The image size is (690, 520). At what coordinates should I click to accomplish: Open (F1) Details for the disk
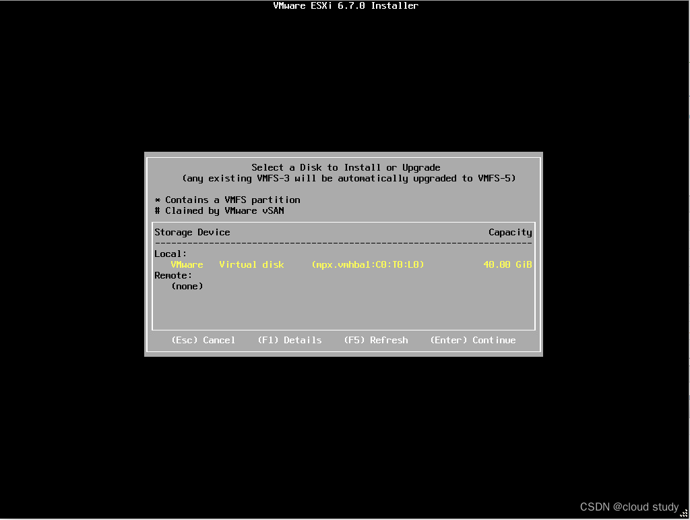290,341
